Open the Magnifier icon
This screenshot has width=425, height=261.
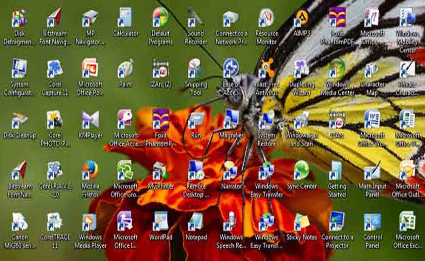(x=231, y=119)
